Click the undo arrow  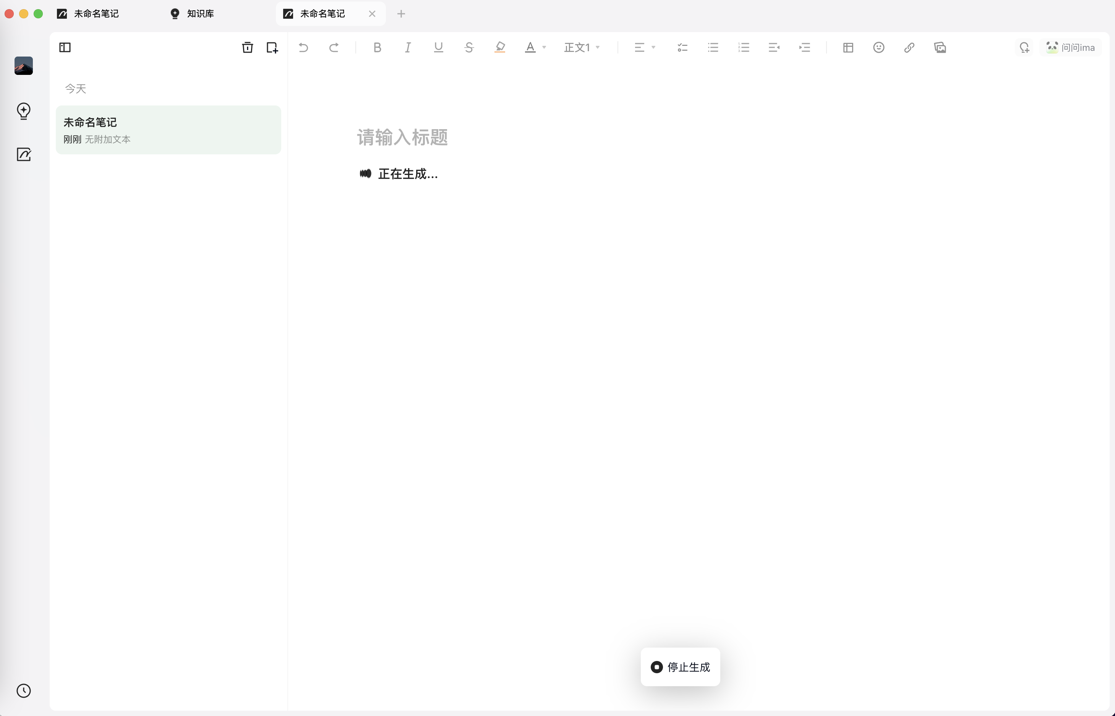pyautogui.click(x=303, y=47)
